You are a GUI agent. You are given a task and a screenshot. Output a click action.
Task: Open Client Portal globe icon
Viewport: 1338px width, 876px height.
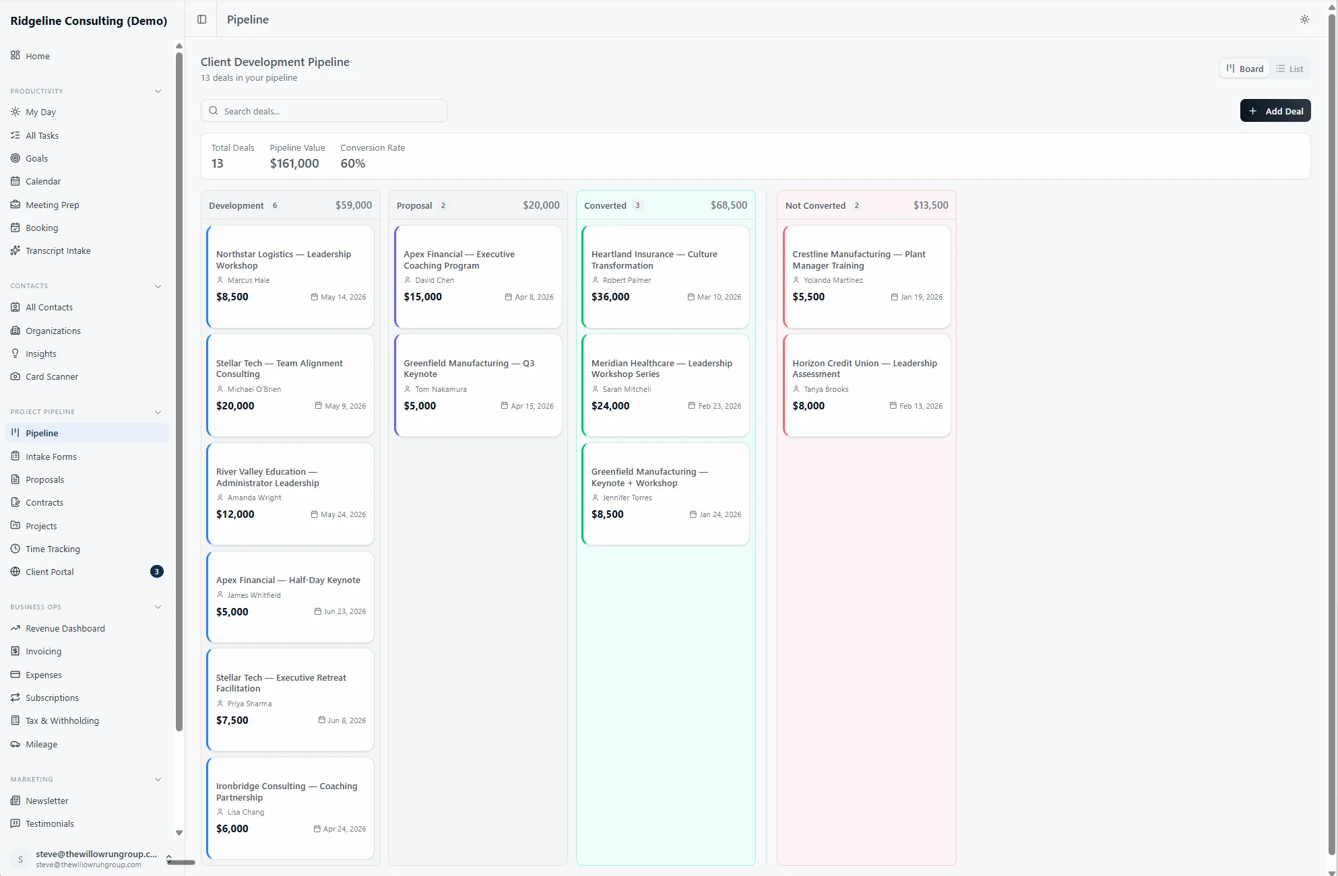(15, 572)
